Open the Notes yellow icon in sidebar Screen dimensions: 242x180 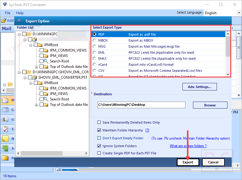click(x=5, y=139)
